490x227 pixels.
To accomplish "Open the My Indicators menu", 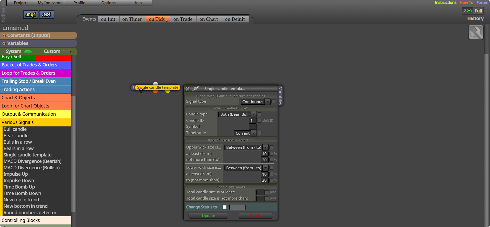I will pos(50,3).
